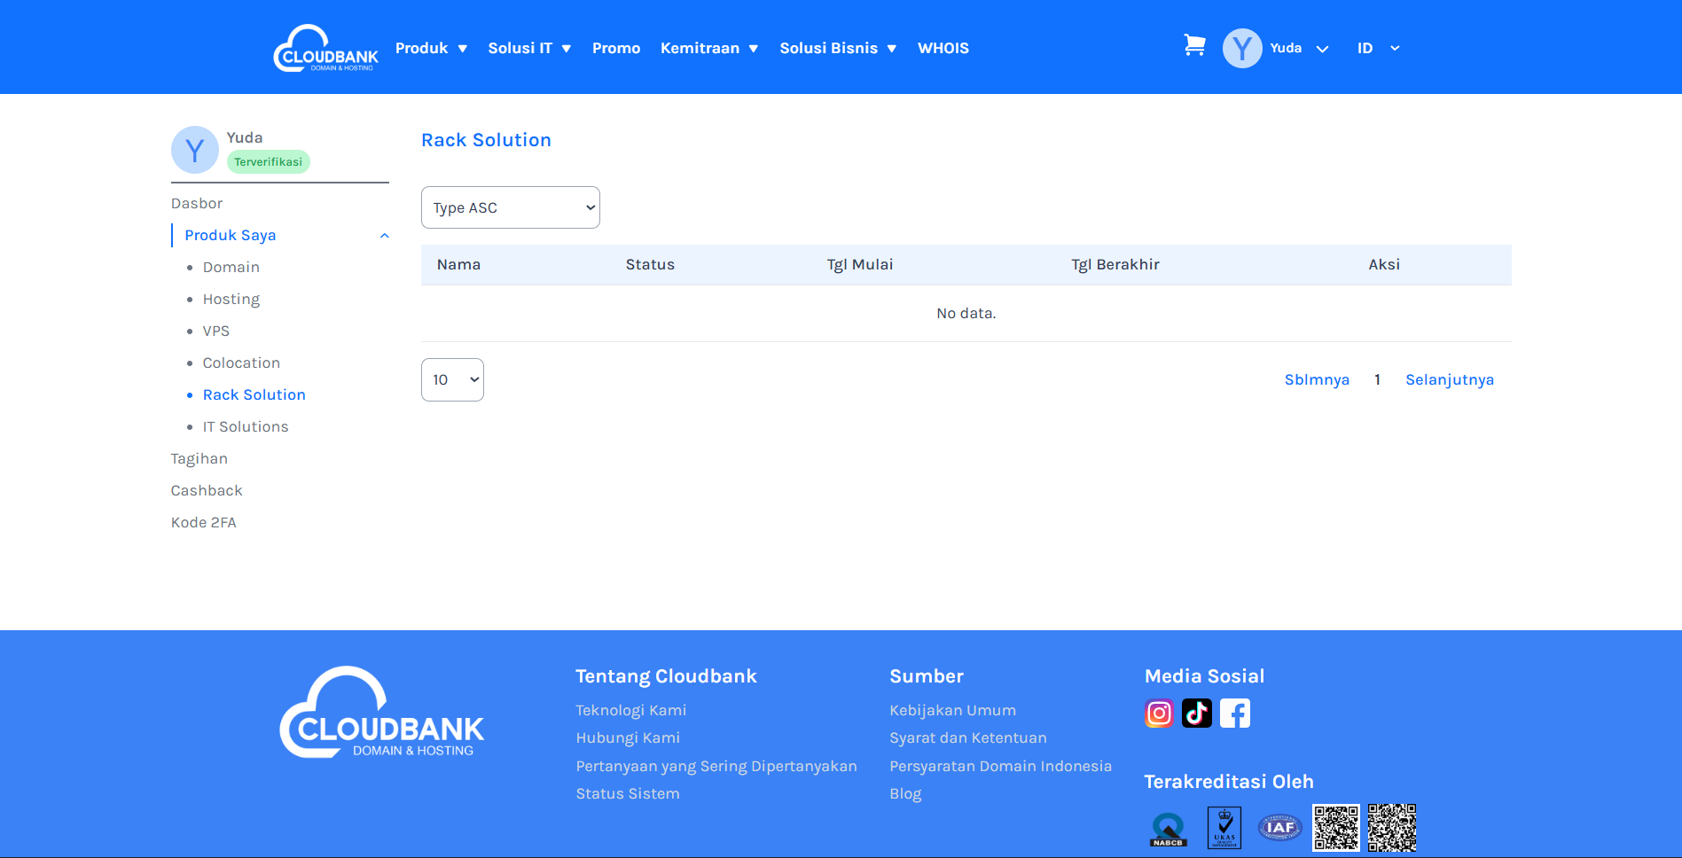This screenshot has height=858, width=1682.
Task: Open the Instagram social media icon
Action: (1159, 714)
